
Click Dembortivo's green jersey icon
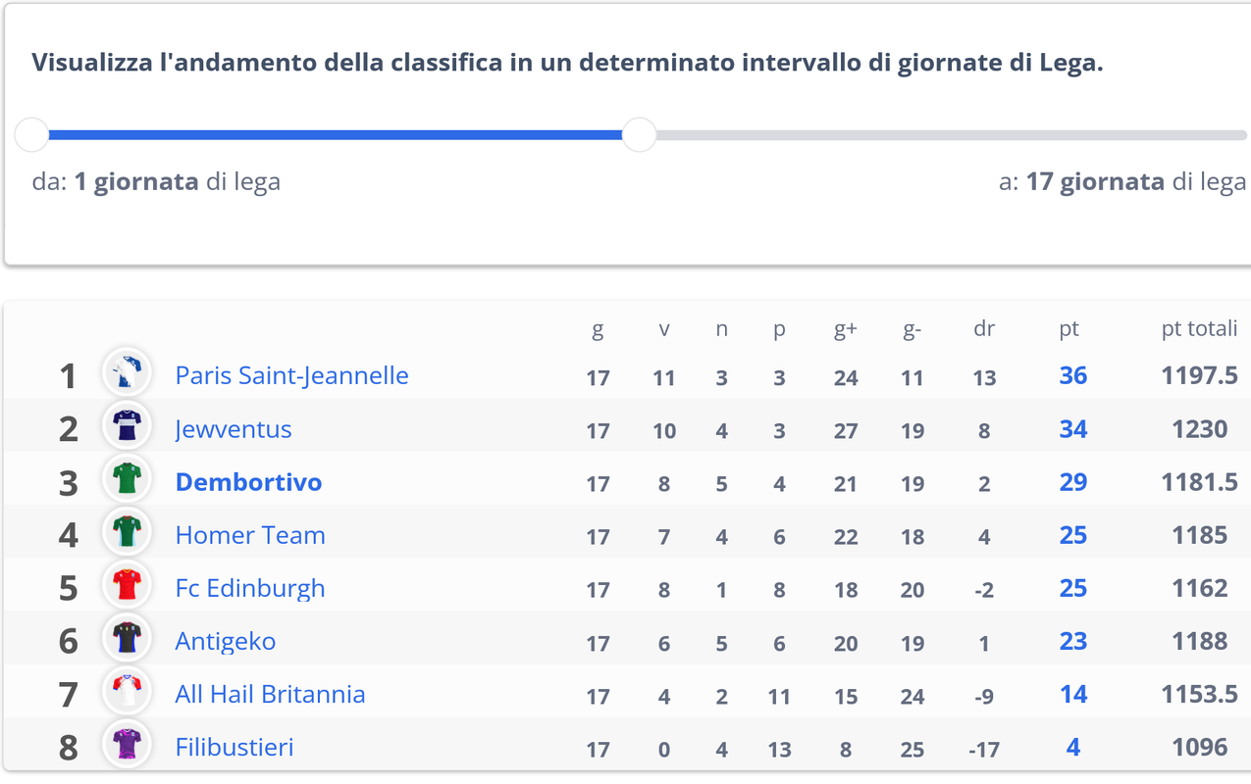pyautogui.click(x=127, y=480)
